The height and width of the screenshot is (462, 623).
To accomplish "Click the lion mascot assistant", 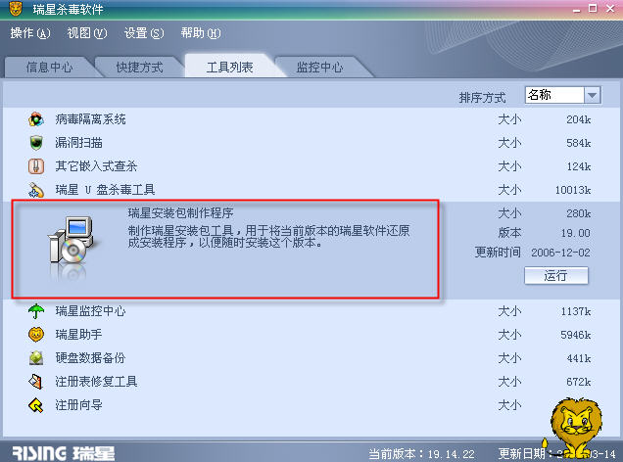I will pos(574,427).
